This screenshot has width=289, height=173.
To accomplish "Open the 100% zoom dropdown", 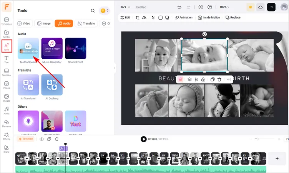I will click(224, 7).
